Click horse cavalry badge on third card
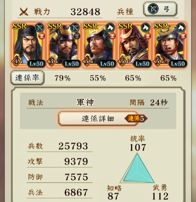Image resolution: width=196 pixels, height=202 pixels. pyautogui.click(x=110, y=28)
